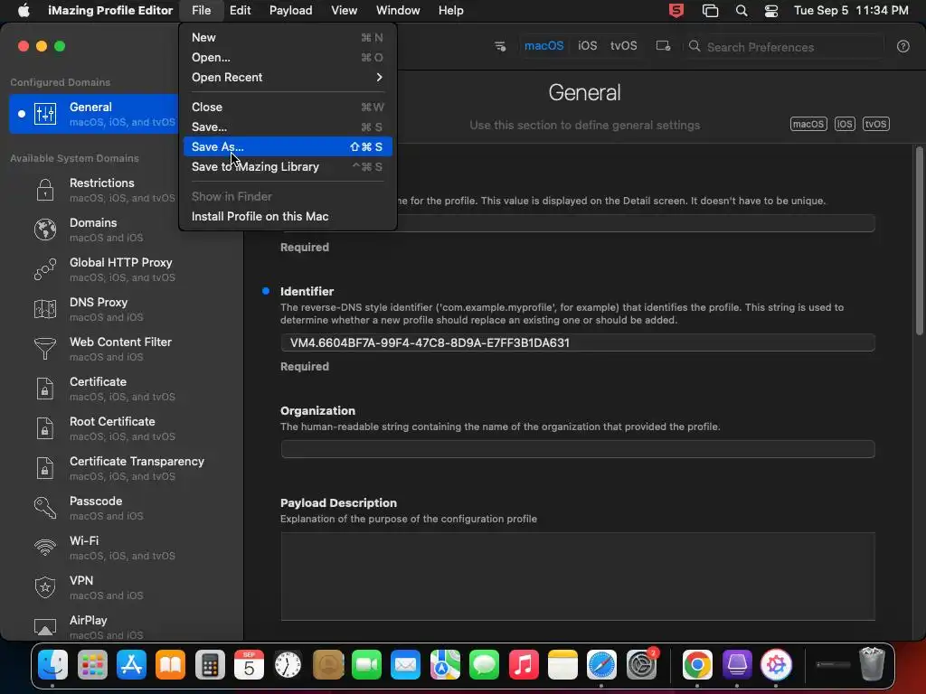Click the Root Certificate document icon
This screenshot has width=926, height=694.
[x=45, y=427]
